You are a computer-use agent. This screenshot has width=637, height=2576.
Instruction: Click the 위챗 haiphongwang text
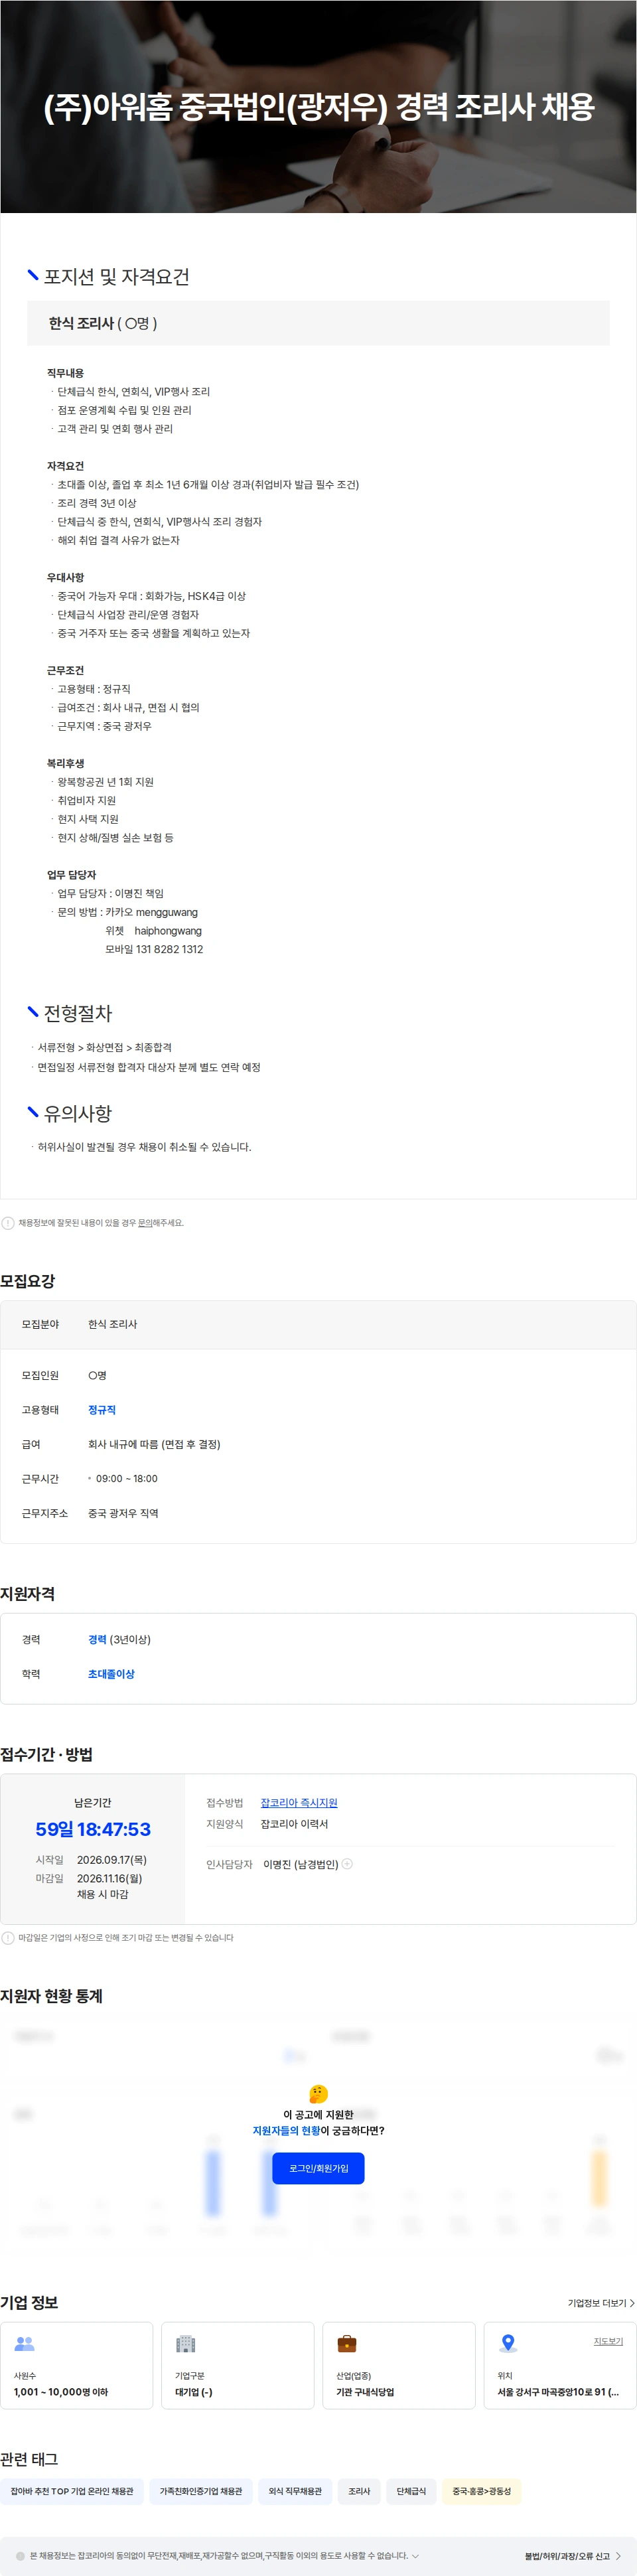154,931
